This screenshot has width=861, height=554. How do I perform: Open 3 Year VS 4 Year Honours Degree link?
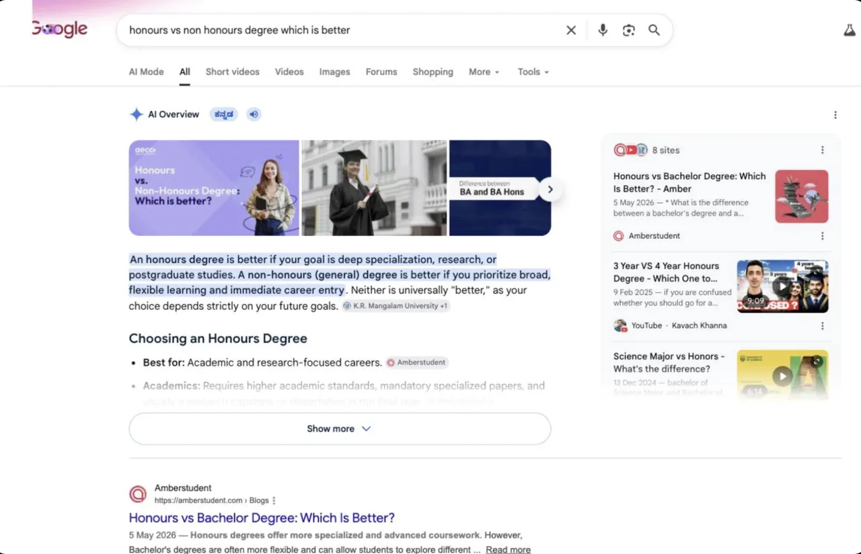click(666, 272)
